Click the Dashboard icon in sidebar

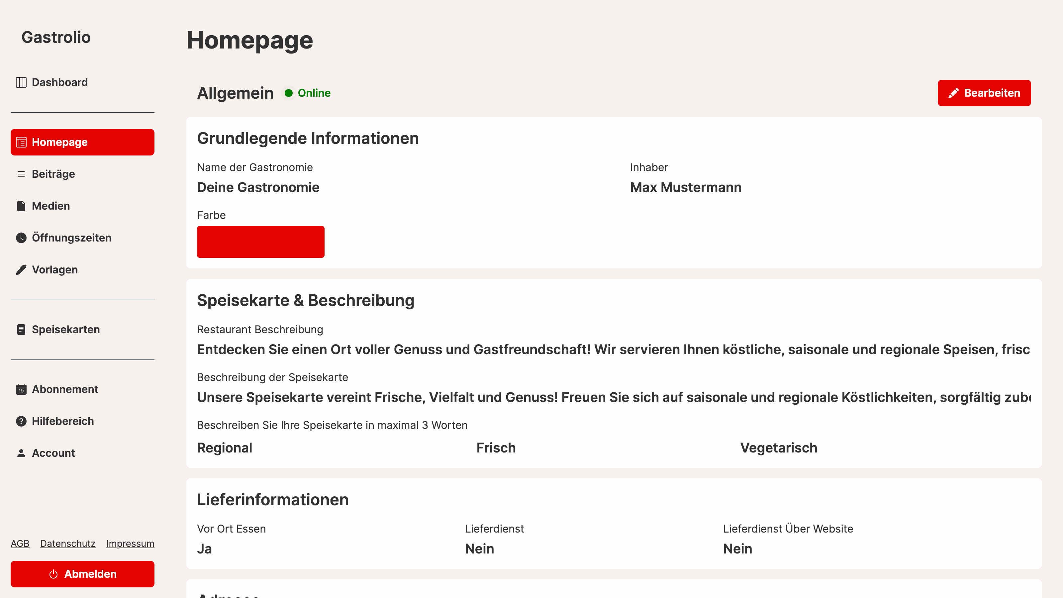coord(21,82)
